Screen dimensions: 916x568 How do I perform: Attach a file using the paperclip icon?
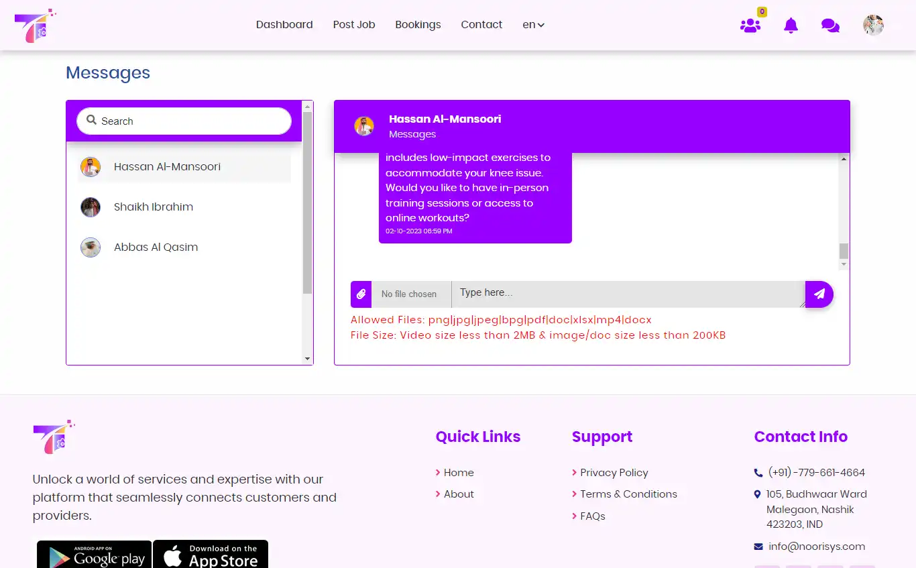pyautogui.click(x=360, y=294)
